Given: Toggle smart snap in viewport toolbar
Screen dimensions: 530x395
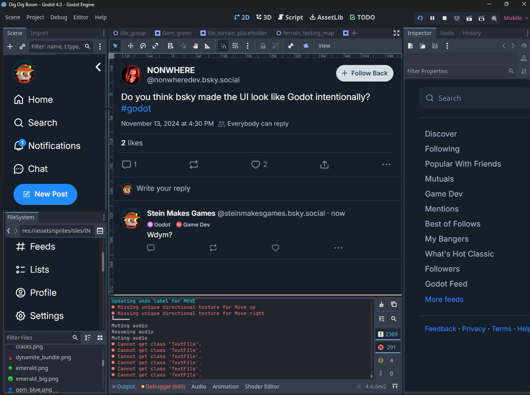Looking at the screenshot, I should coord(223,46).
